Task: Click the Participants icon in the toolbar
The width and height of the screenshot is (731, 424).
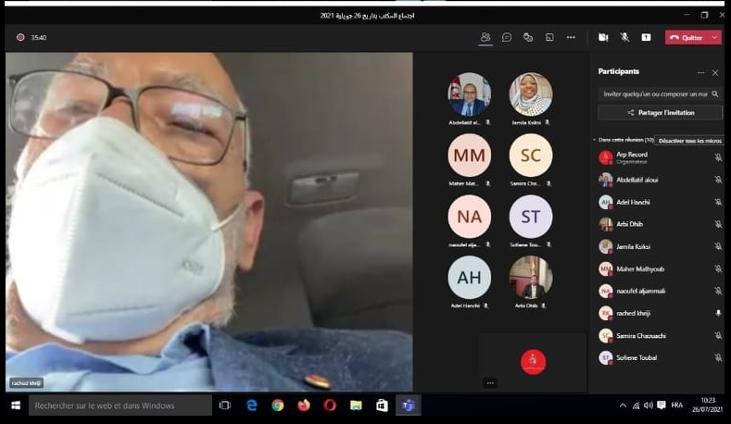Action: 485,37
